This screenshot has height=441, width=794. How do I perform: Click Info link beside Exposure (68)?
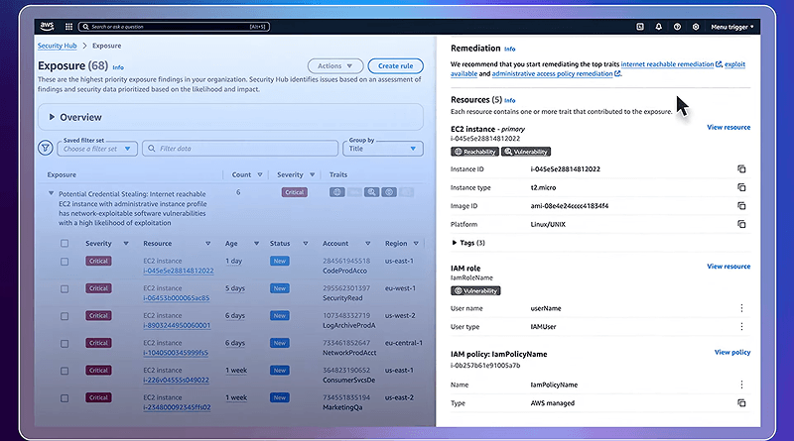[x=118, y=67]
